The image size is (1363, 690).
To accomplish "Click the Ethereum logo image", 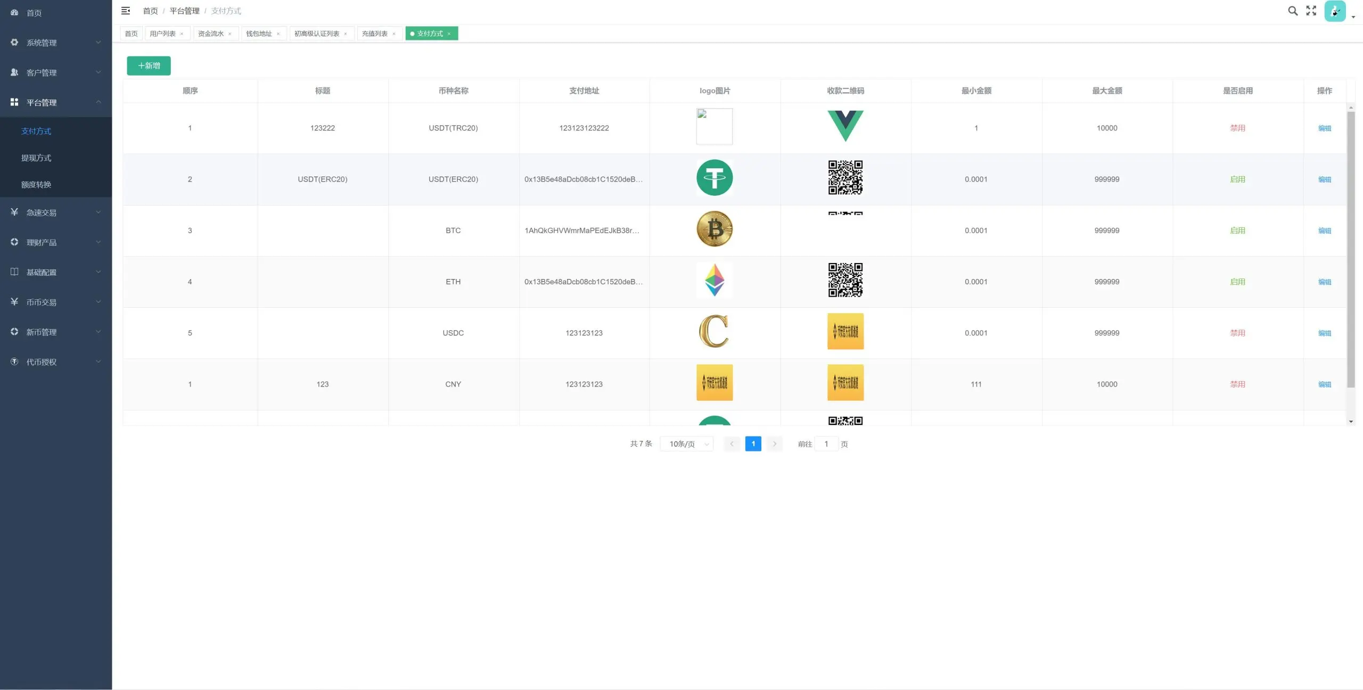I will (x=714, y=281).
